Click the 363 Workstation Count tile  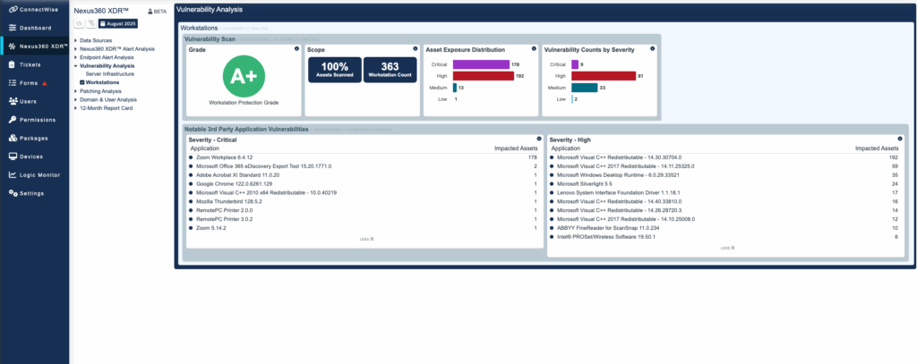[390, 70]
